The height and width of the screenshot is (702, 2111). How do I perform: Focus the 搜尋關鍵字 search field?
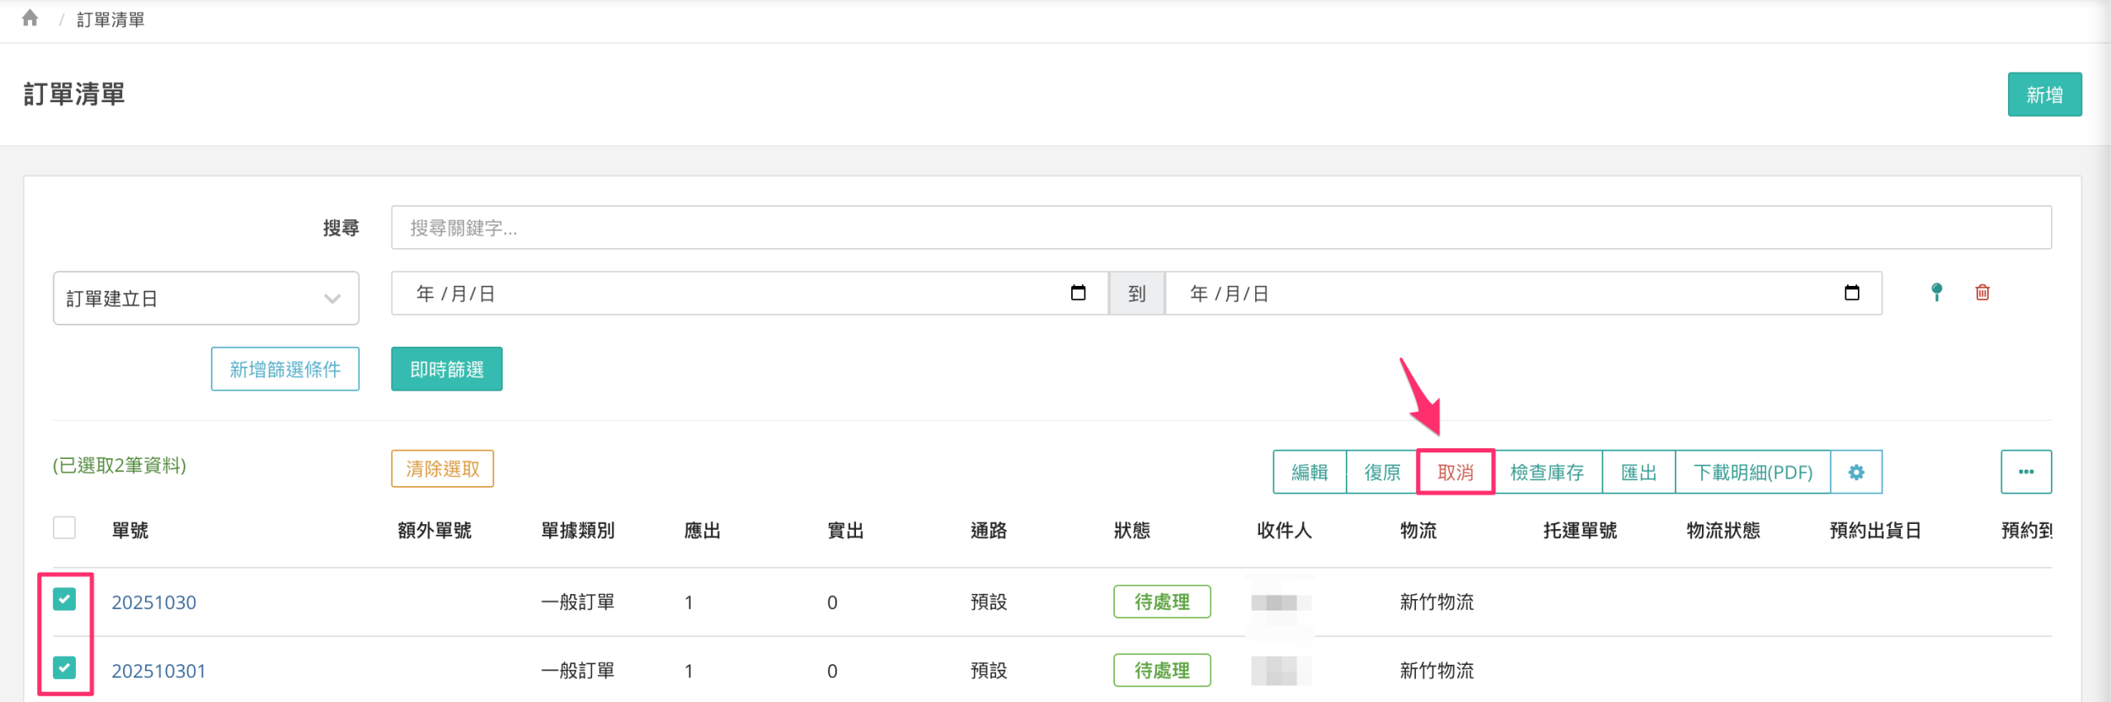pyautogui.click(x=1220, y=227)
